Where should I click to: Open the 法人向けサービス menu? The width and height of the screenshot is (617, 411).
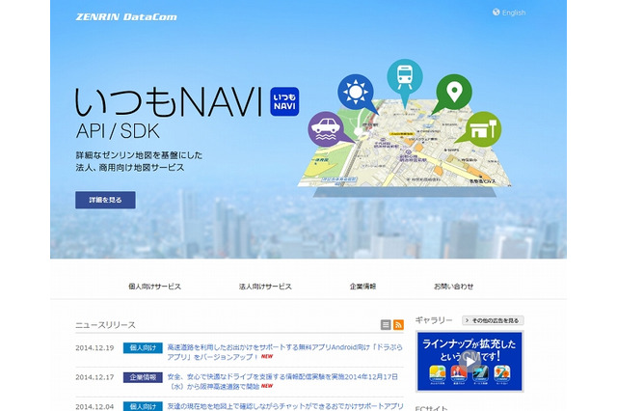point(265,287)
